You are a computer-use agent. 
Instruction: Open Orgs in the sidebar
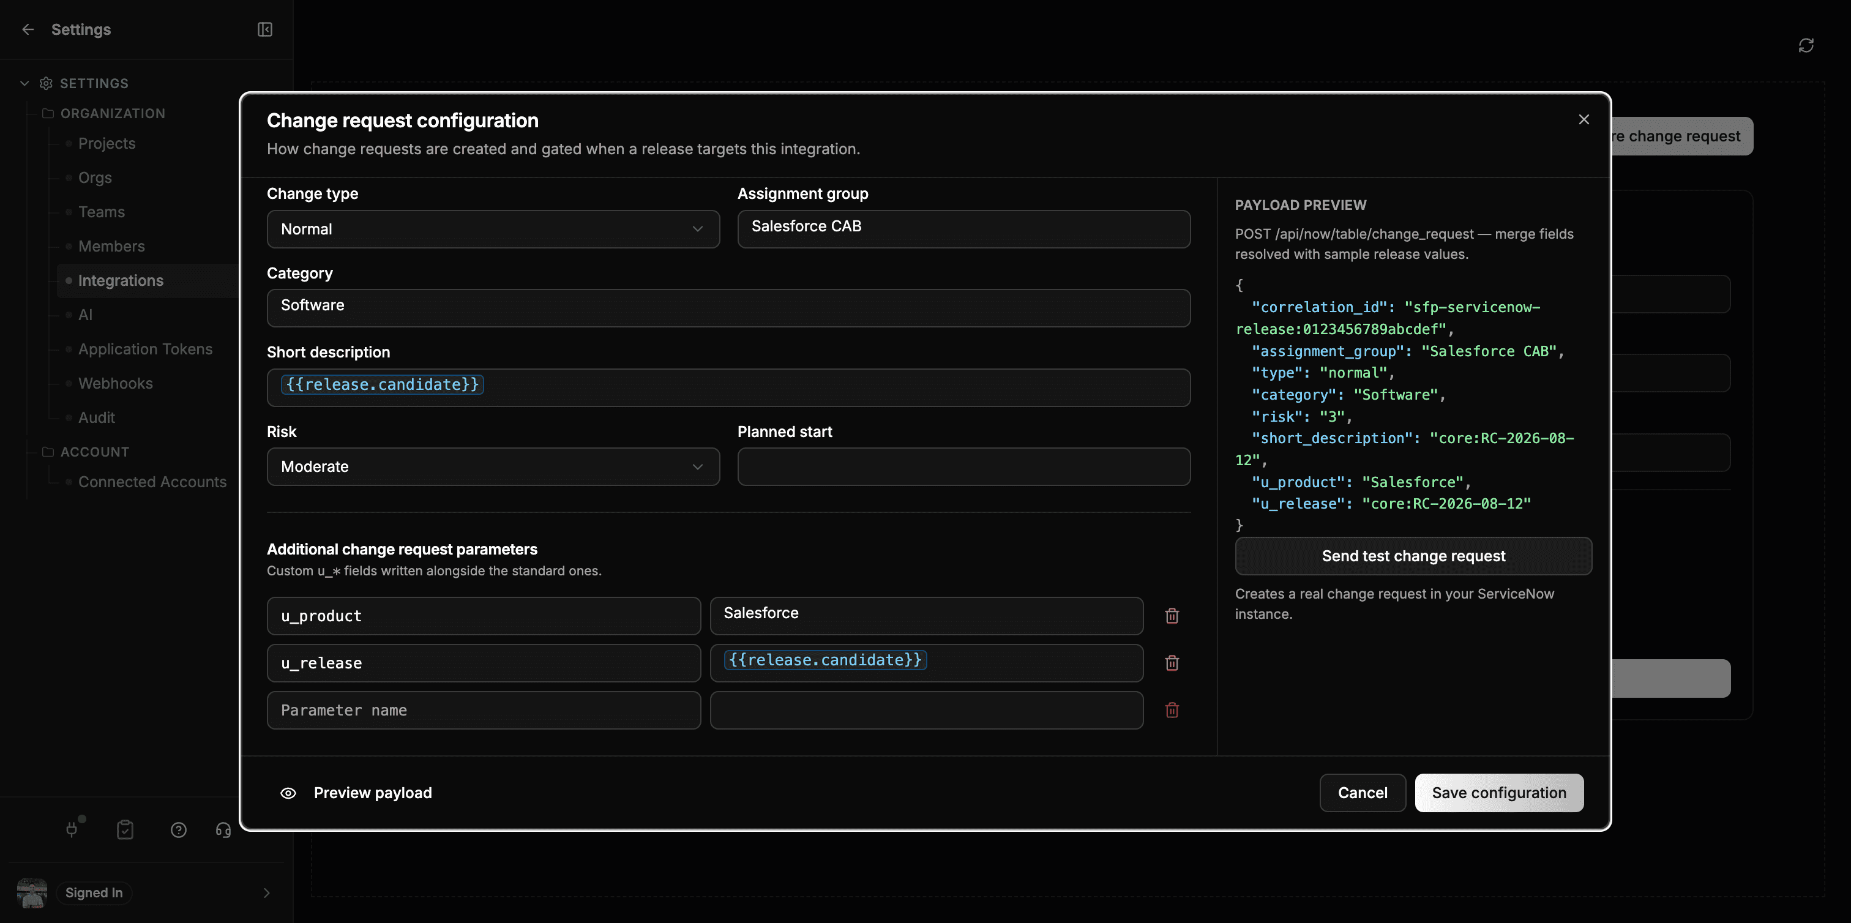pyautogui.click(x=95, y=177)
